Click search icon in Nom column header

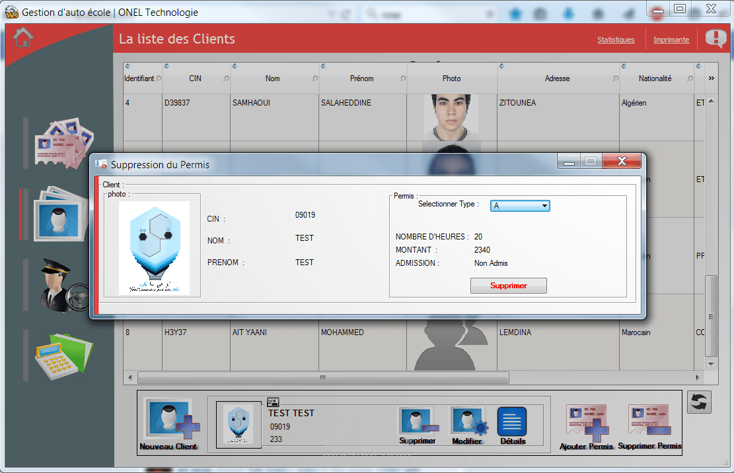click(x=314, y=79)
